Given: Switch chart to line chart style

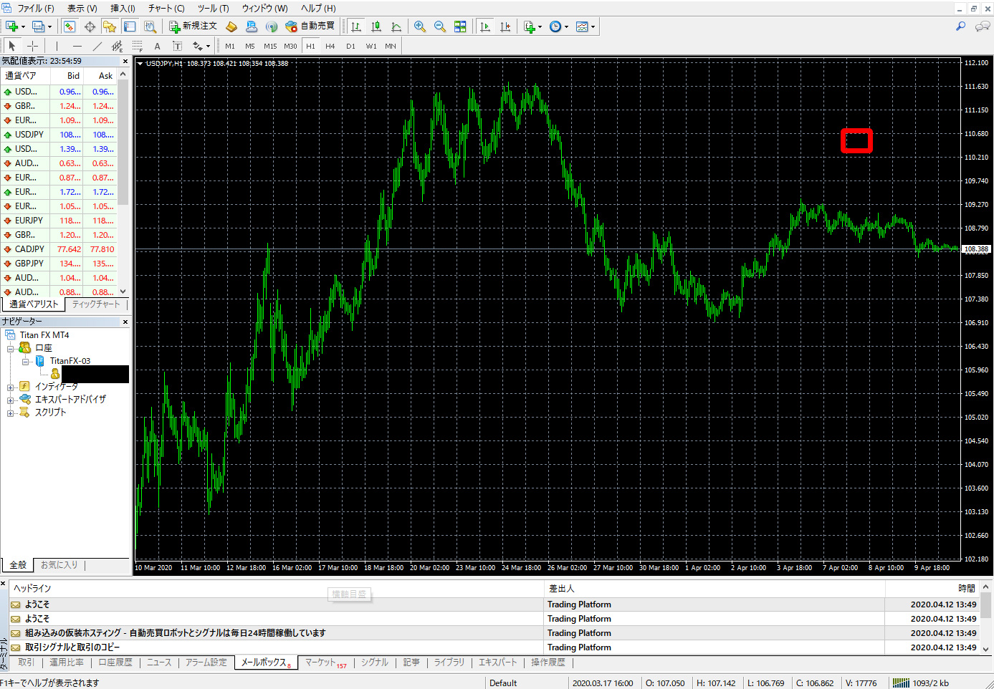Looking at the screenshot, I should [396, 26].
